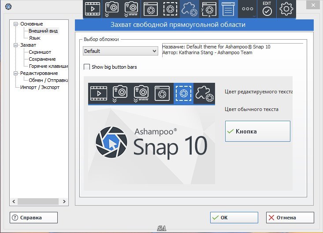Open Обмен / Отправка settings page
This screenshot has height=233, width=323.
(x=48, y=80)
